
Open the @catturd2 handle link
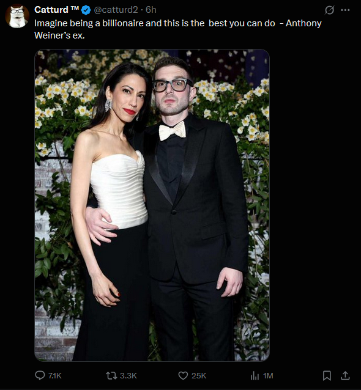click(116, 10)
